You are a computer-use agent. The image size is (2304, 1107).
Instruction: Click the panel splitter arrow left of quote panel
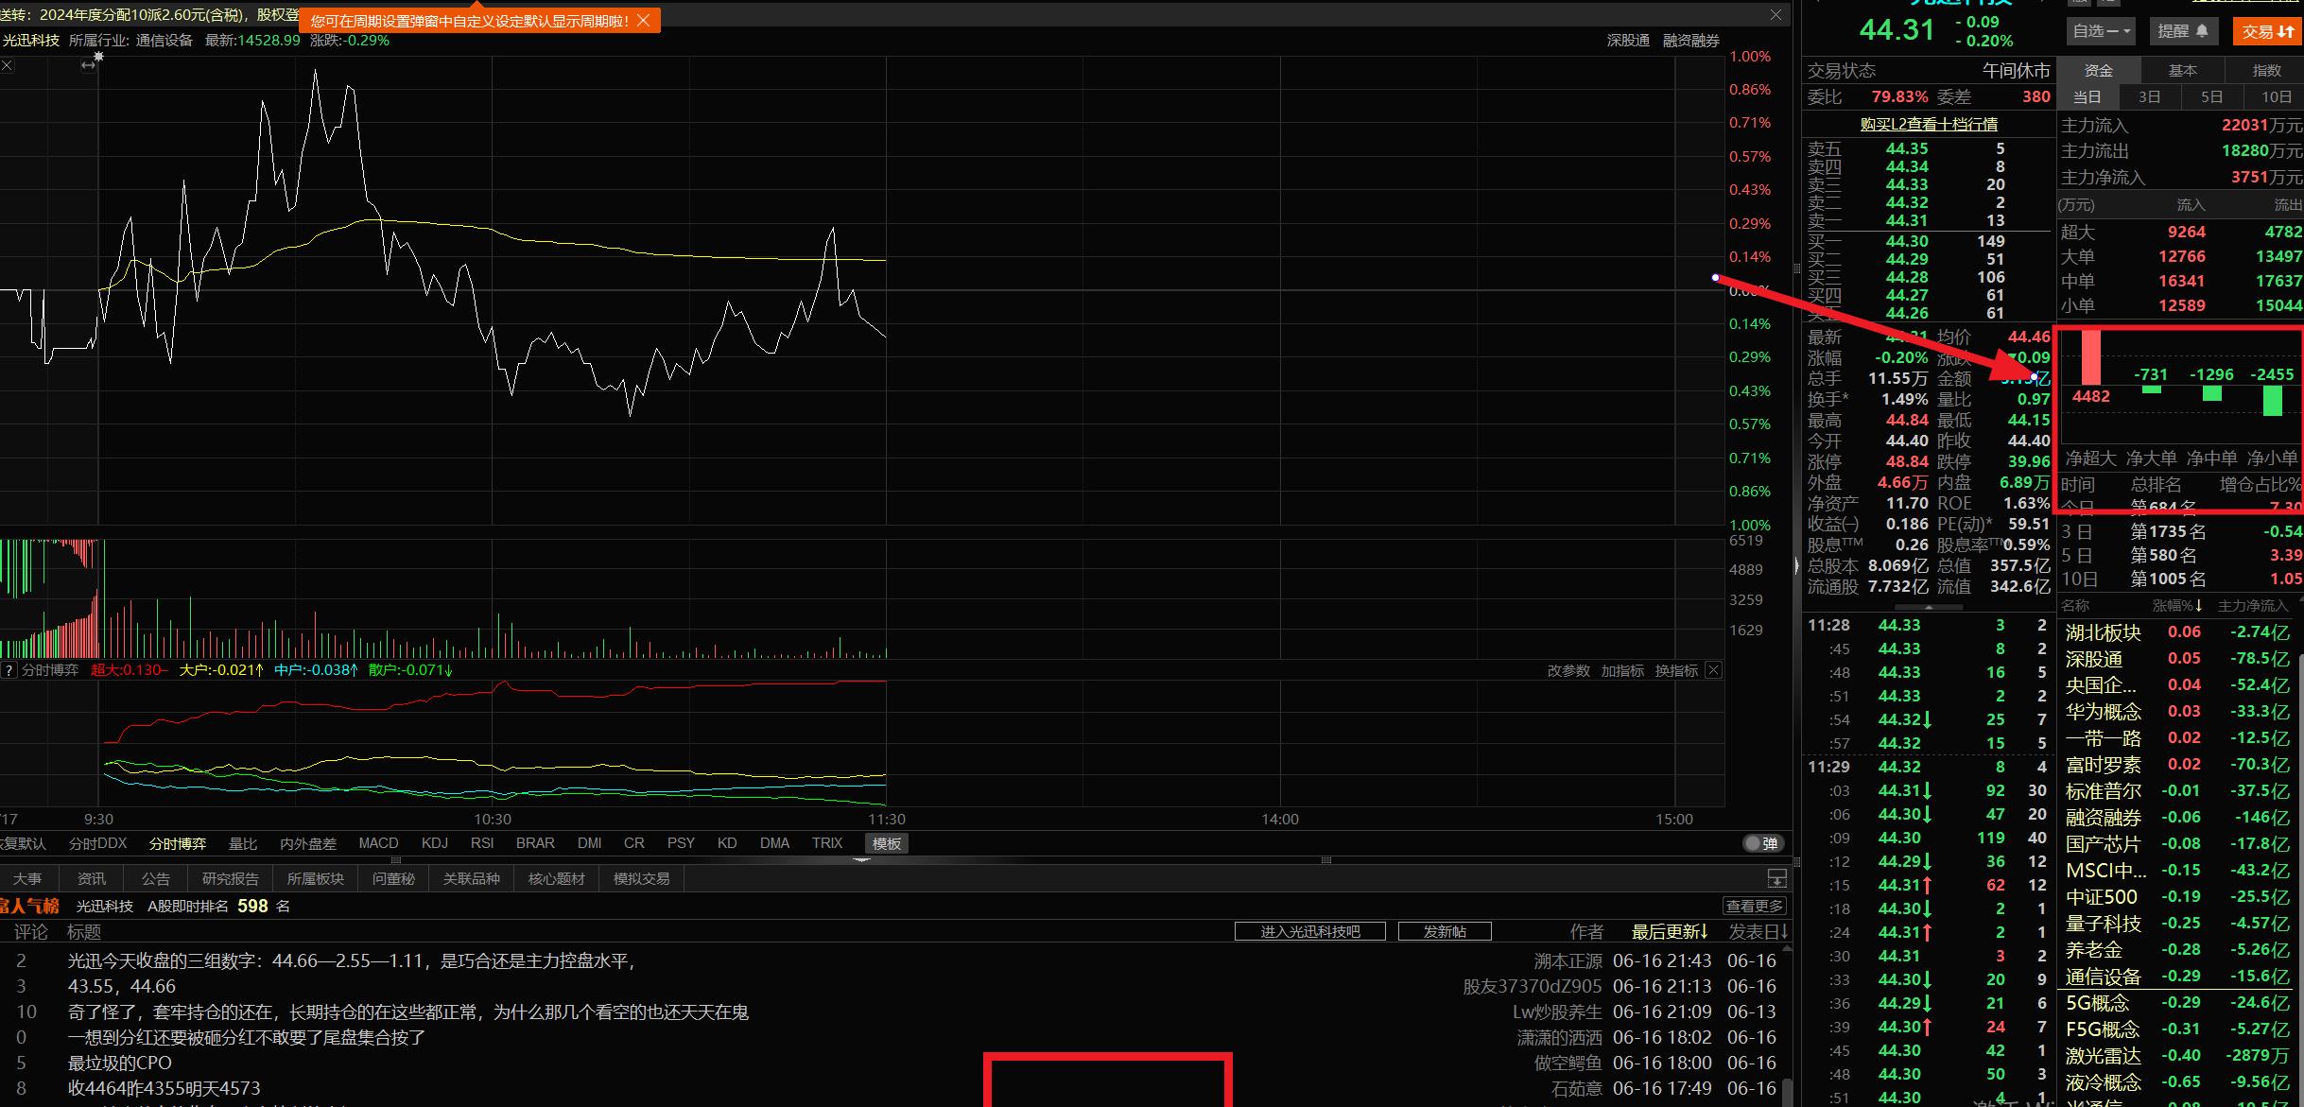(x=1795, y=566)
